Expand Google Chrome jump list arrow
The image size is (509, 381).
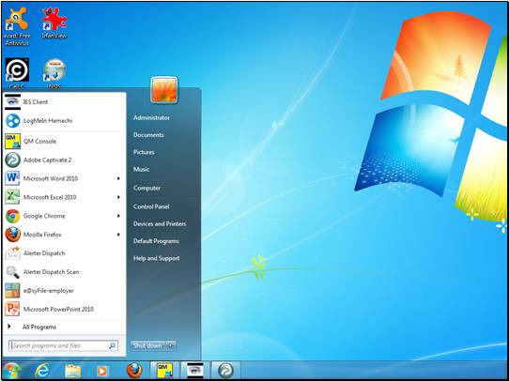(x=118, y=216)
